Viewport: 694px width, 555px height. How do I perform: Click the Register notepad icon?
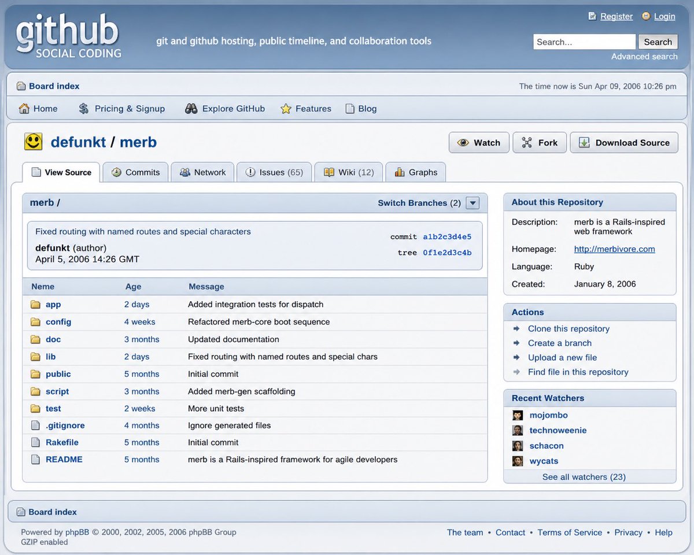click(x=592, y=16)
